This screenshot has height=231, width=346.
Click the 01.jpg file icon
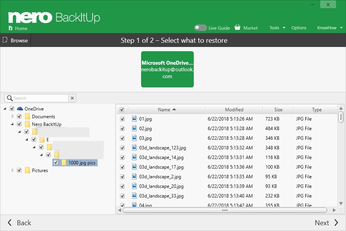coord(134,119)
